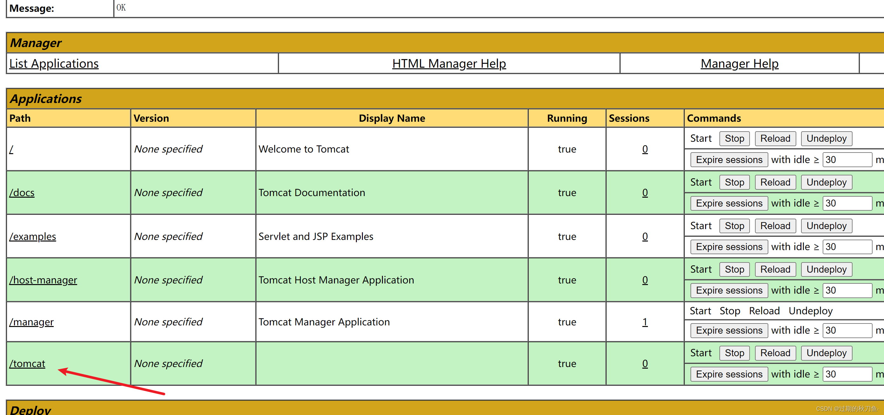View sessions count for the root / app
Image resolution: width=884 pixels, height=415 pixels.
click(x=645, y=149)
